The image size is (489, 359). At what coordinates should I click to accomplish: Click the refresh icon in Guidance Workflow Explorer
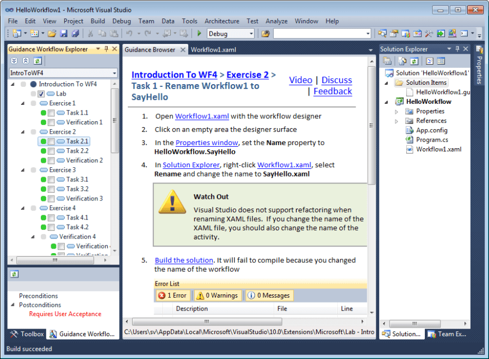(37, 61)
